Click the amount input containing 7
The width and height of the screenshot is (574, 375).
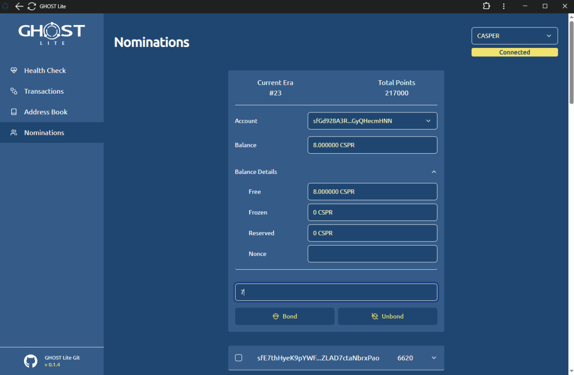click(336, 292)
